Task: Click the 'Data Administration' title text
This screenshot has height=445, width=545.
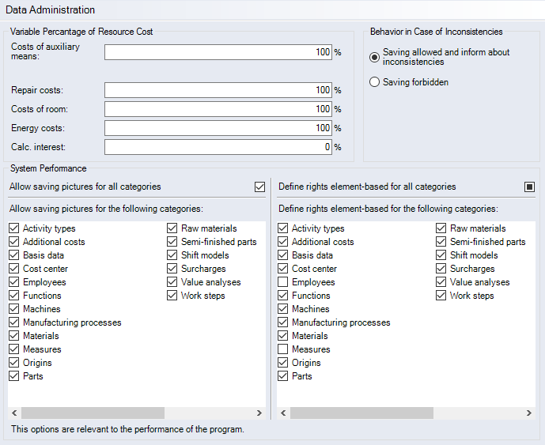Action: click(50, 9)
